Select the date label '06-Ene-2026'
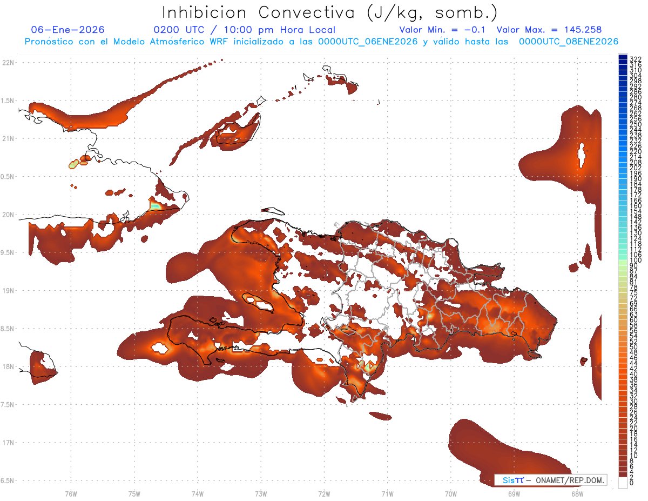Screen dimensions: 648x501 coord(68,30)
